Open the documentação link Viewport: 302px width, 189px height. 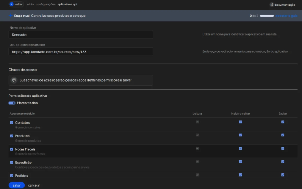tap(282, 5)
